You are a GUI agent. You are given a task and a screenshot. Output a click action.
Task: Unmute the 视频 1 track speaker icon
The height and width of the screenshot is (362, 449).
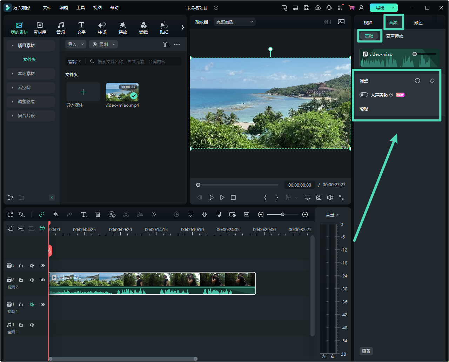(32, 304)
